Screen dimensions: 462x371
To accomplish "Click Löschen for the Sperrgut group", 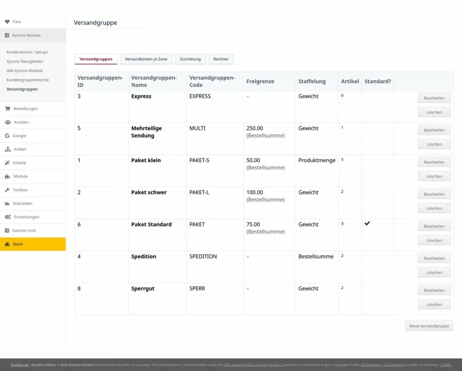I will point(434,304).
